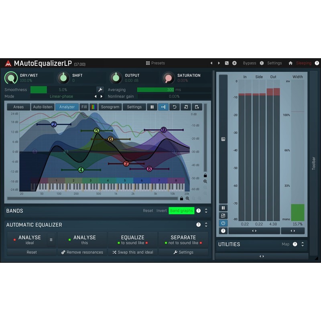321x321 pixels.
Task: Go to next preset arrow
Action: [x=219, y=63]
